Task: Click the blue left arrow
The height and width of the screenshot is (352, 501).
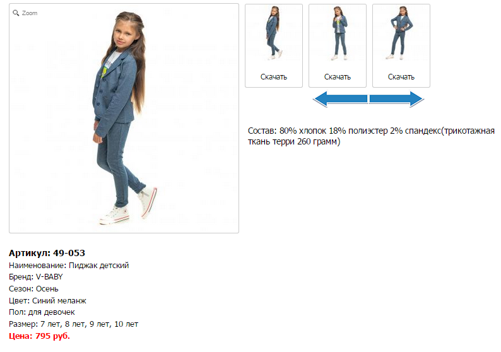Action: pyautogui.click(x=340, y=99)
